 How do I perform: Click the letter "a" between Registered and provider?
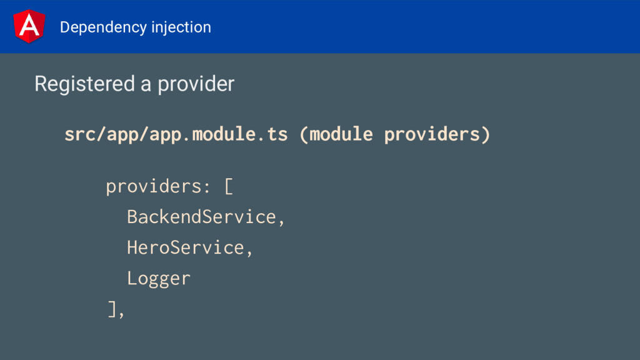[146, 84]
